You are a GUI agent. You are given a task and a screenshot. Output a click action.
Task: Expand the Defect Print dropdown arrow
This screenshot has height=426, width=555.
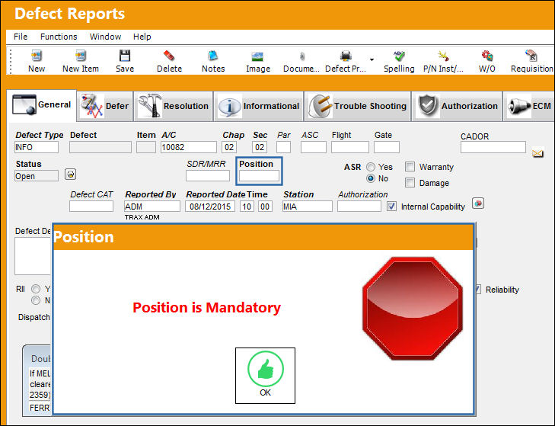tap(372, 59)
